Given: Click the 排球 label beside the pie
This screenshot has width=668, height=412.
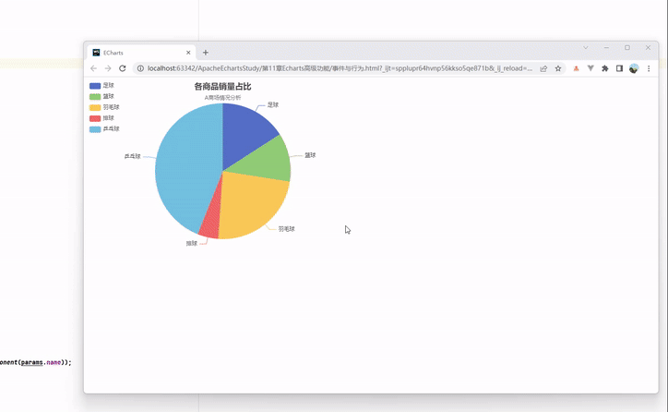Looking at the screenshot, I should 192,244.
